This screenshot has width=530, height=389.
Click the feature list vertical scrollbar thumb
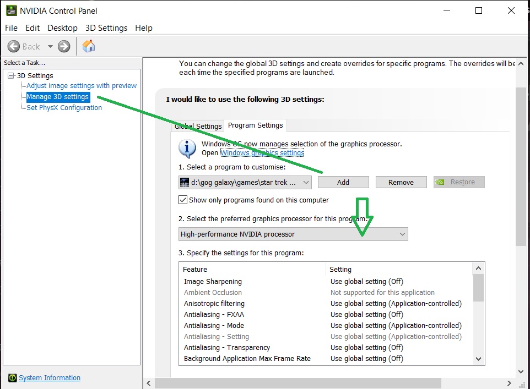pyautogui.click(x=478, y=288)
